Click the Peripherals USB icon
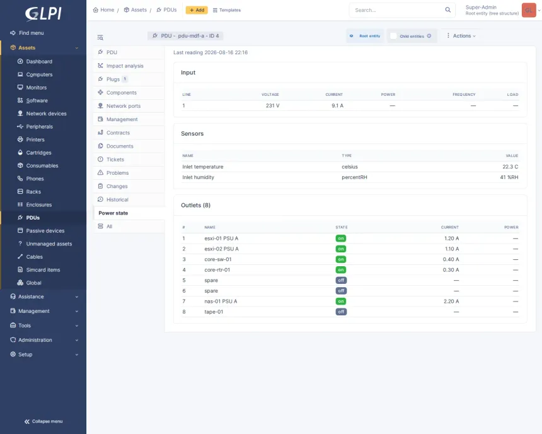 point(20,126)
